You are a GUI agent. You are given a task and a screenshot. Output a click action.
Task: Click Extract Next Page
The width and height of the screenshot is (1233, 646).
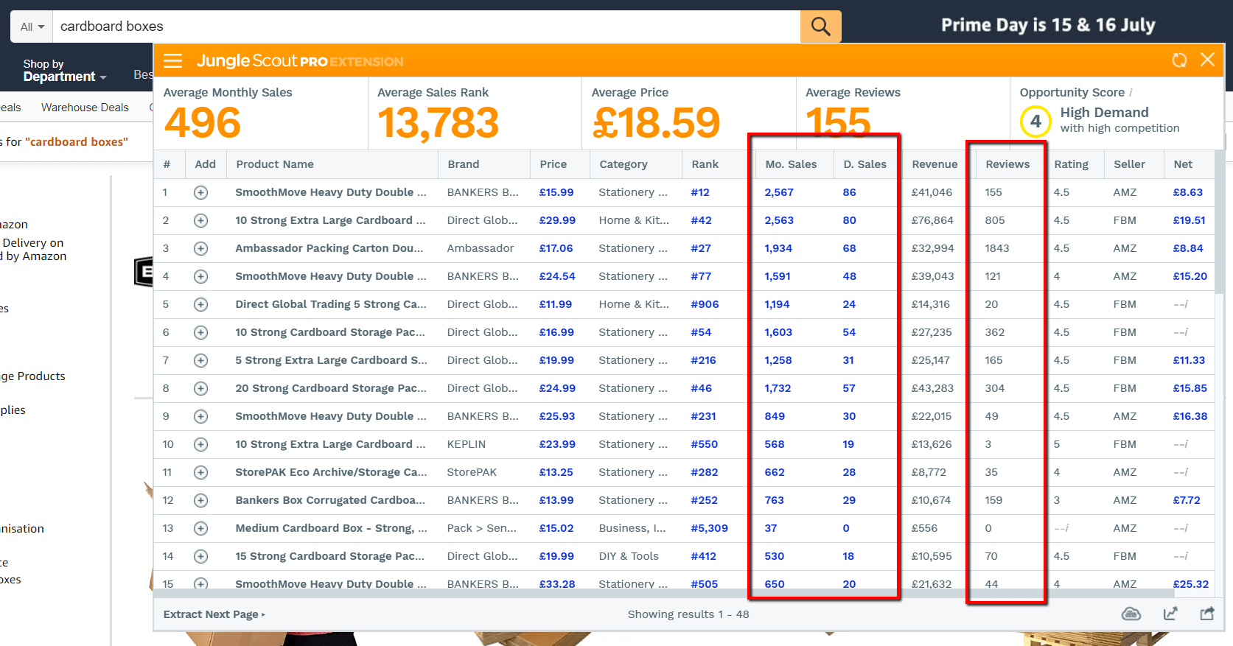click(x=214, y=614)
